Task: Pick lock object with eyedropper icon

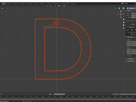Action: pyautogui.click(x=135, y=30)
